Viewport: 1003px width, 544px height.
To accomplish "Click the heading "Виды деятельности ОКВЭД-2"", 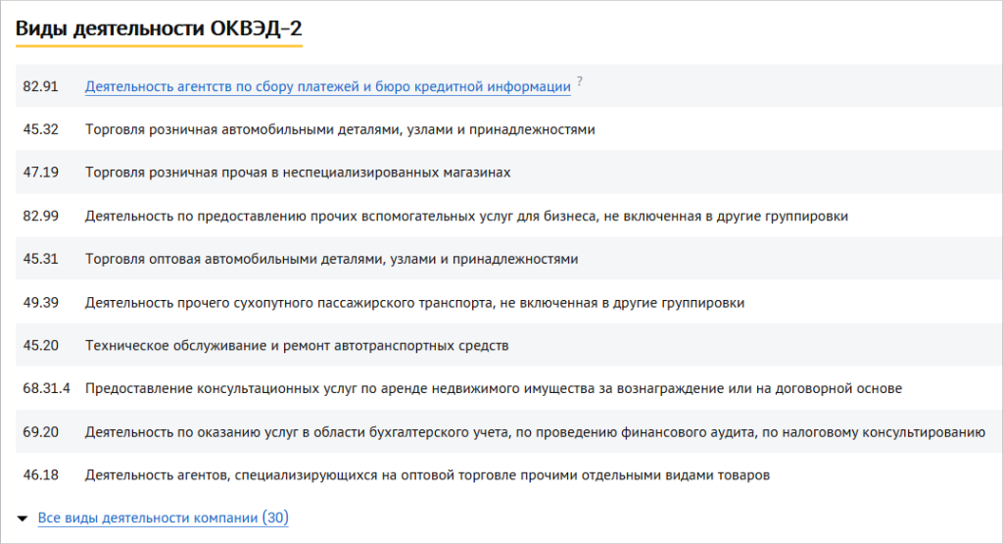I will click(x=159, y=27).
